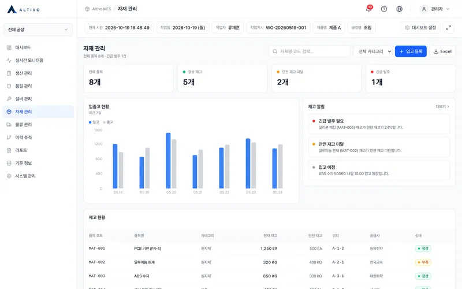Click the 기준 정보 database icon
Image resolution: width=462 pixels, height=289 pixels.
pos(9,163)
